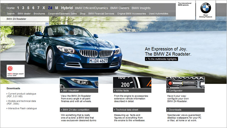Click the Search link
Viewport: 227px width, 128px height.
[11, 14]
